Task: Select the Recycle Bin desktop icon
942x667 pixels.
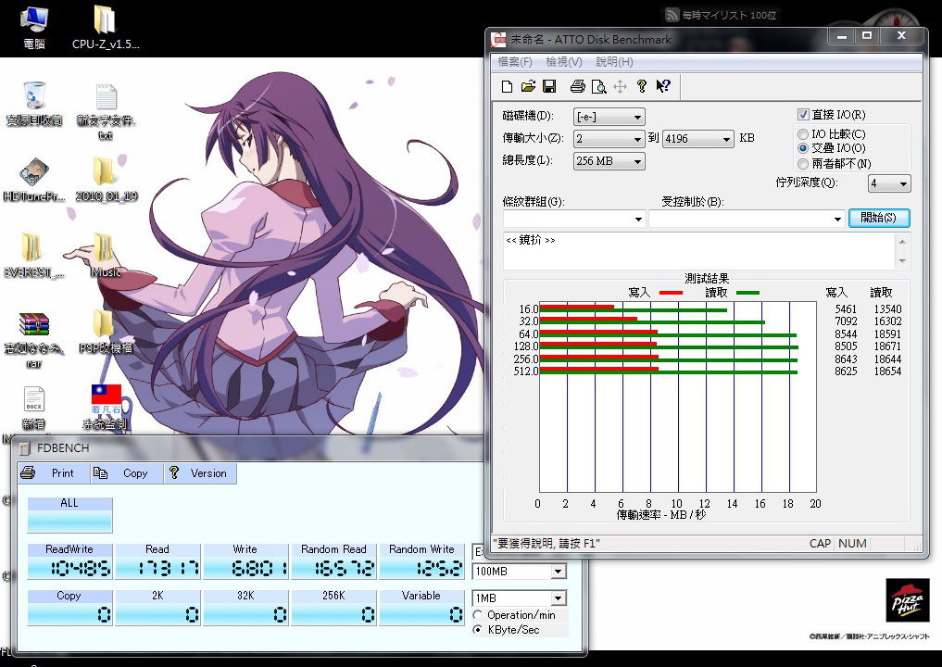Action: click(x=34, y=104)
